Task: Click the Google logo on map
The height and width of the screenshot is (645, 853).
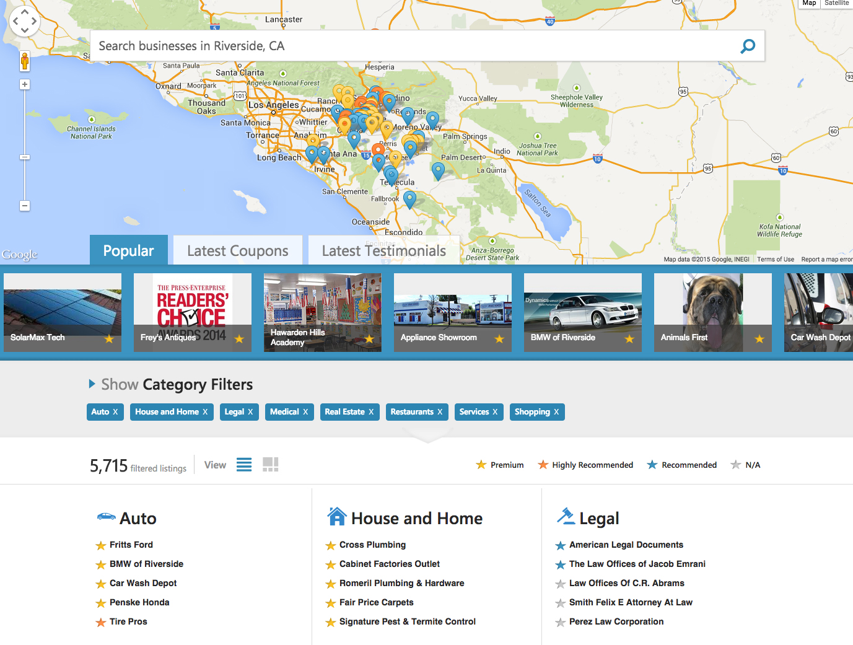Action: [x=19, y=254]
